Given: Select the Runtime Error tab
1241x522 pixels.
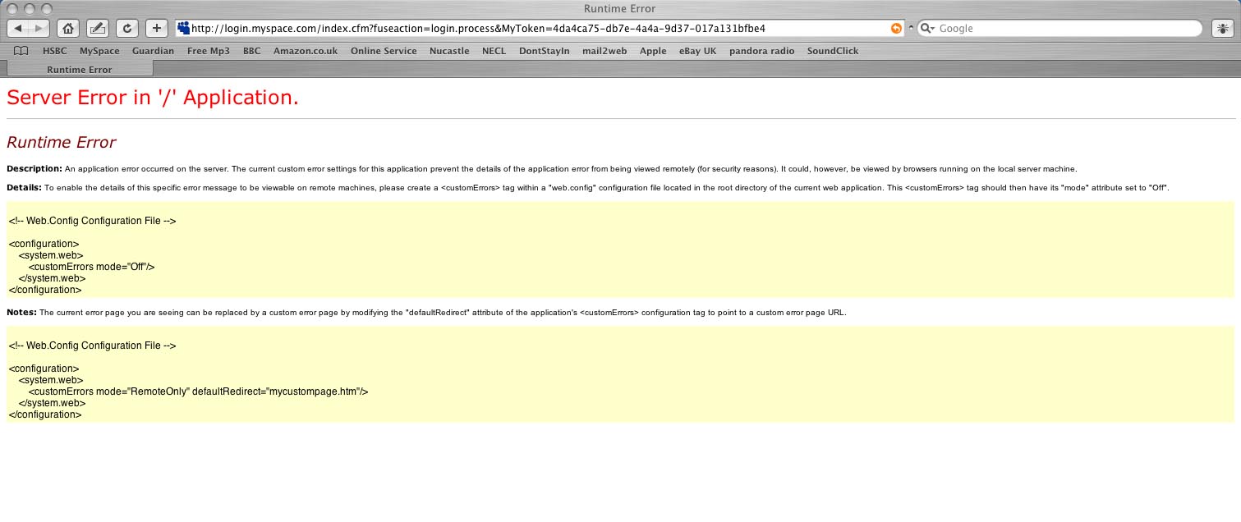Looking at the screenshot, I should (x=79, y=70).
